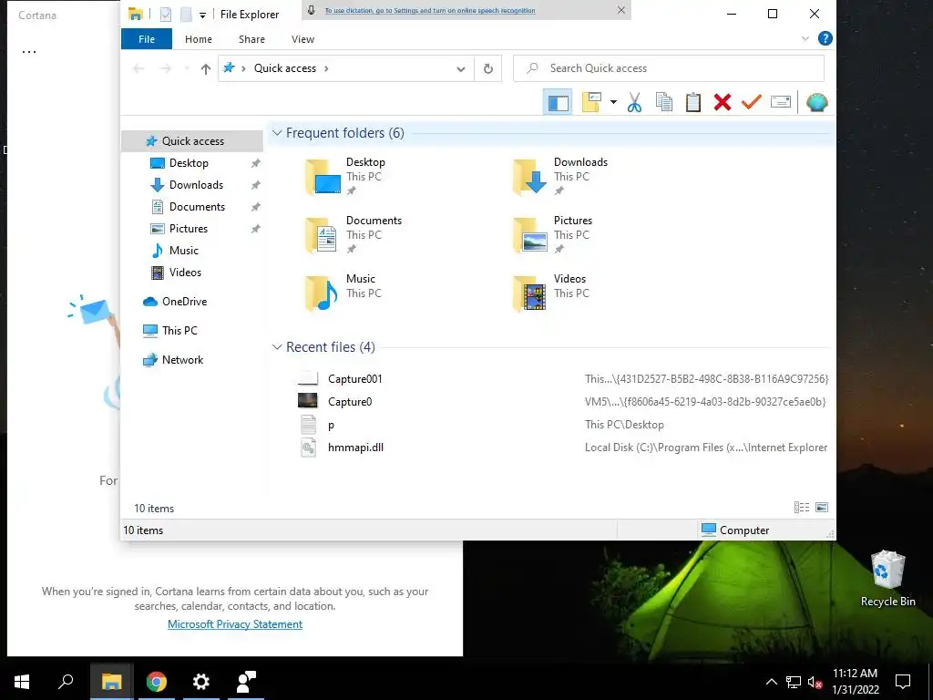Switch to the Share ribbon tab
The image size is (933, 700).
(251, 39)
